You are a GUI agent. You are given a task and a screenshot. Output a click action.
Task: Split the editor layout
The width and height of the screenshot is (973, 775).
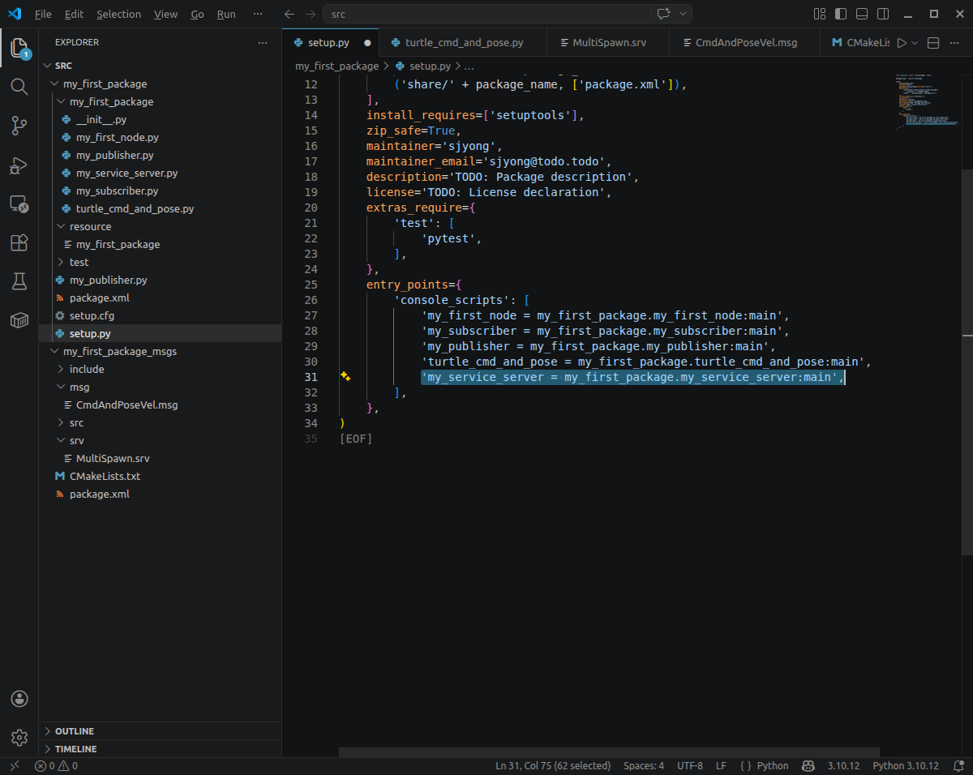933,42
